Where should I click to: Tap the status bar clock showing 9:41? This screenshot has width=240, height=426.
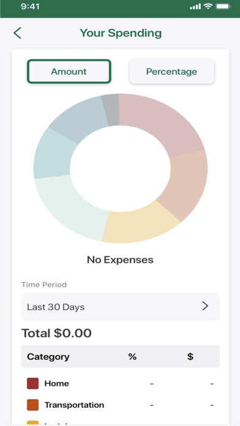click(x=30, y=7)
